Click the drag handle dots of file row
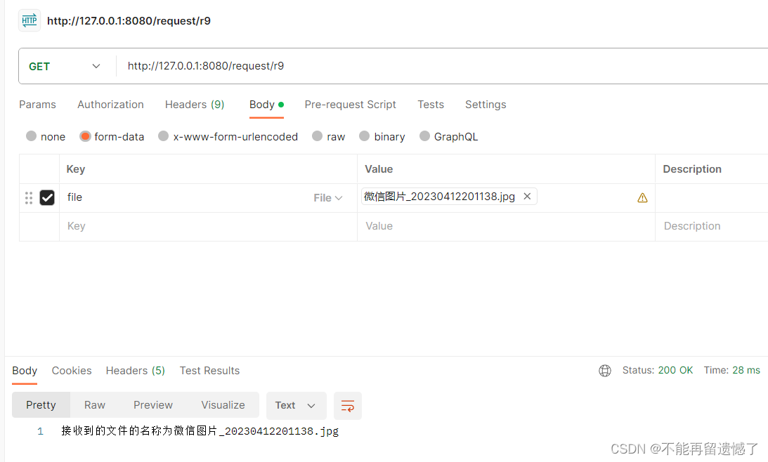This screenshot has height=462, width=768. coord(29,198)
